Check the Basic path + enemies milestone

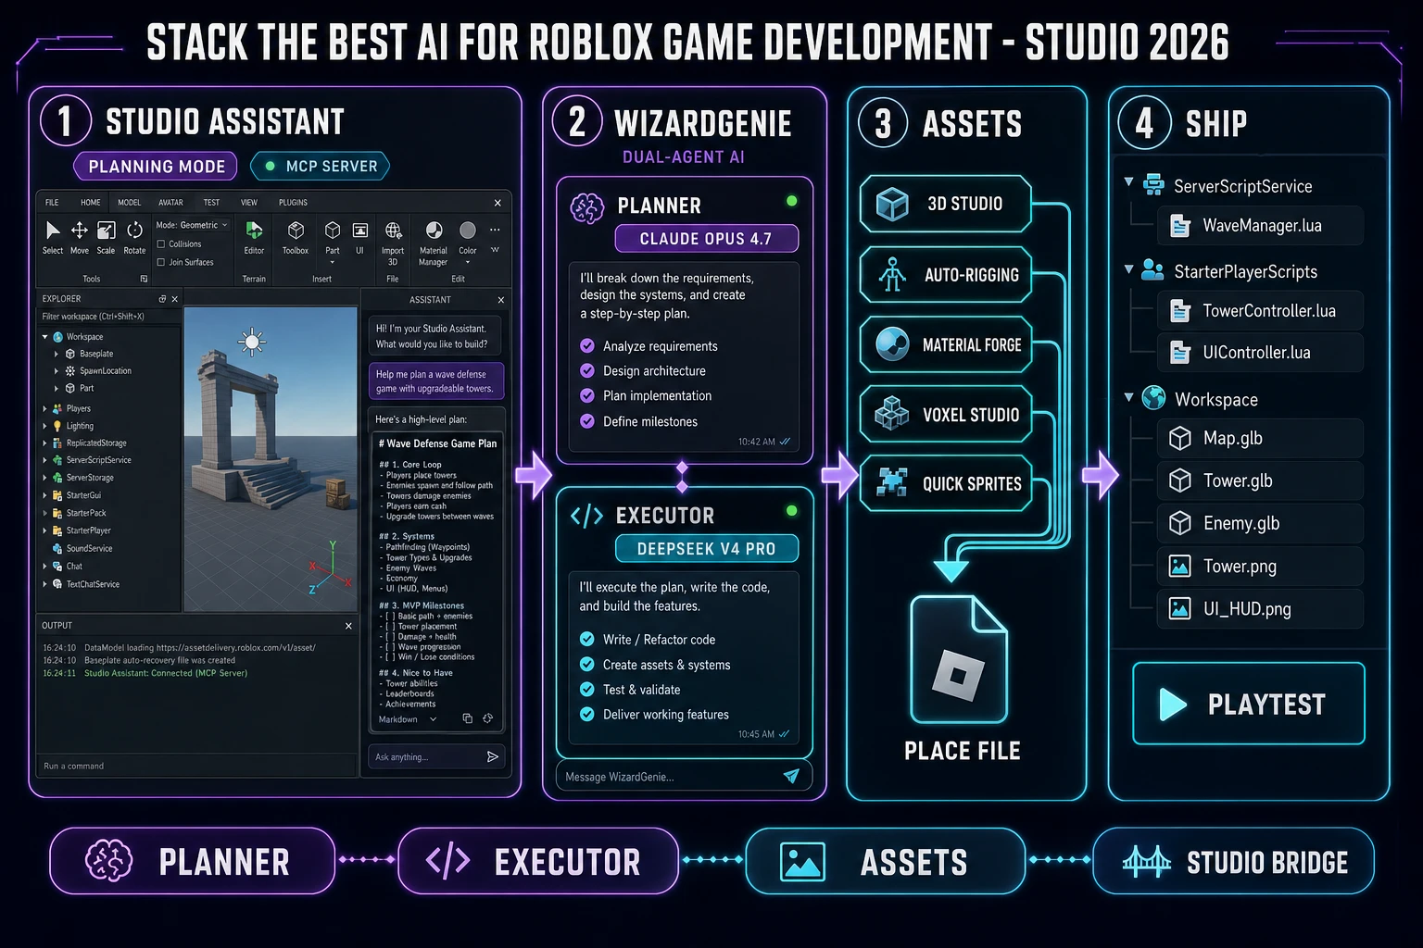[x=390, y=616]
